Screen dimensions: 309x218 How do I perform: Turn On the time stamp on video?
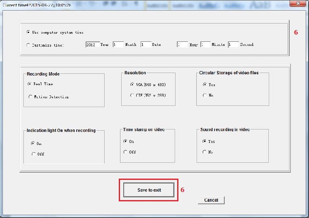tap(125, 142)
